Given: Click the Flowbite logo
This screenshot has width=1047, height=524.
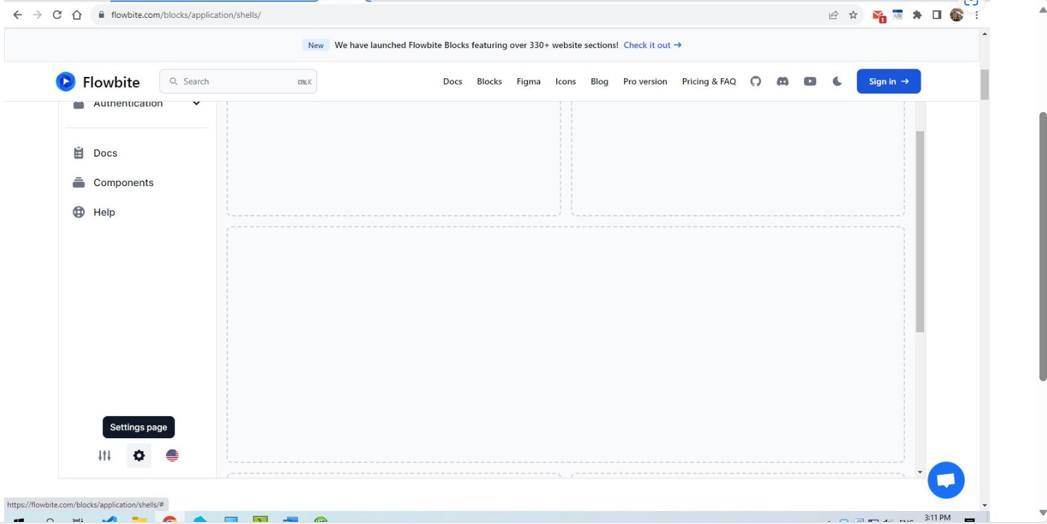Looking at the screenshot, I should [97, 82].
